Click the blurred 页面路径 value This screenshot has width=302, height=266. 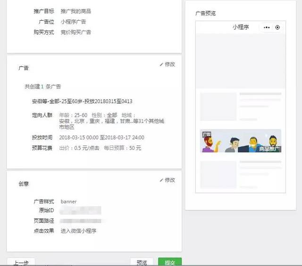pyautogui.click(x=80, y=221)
